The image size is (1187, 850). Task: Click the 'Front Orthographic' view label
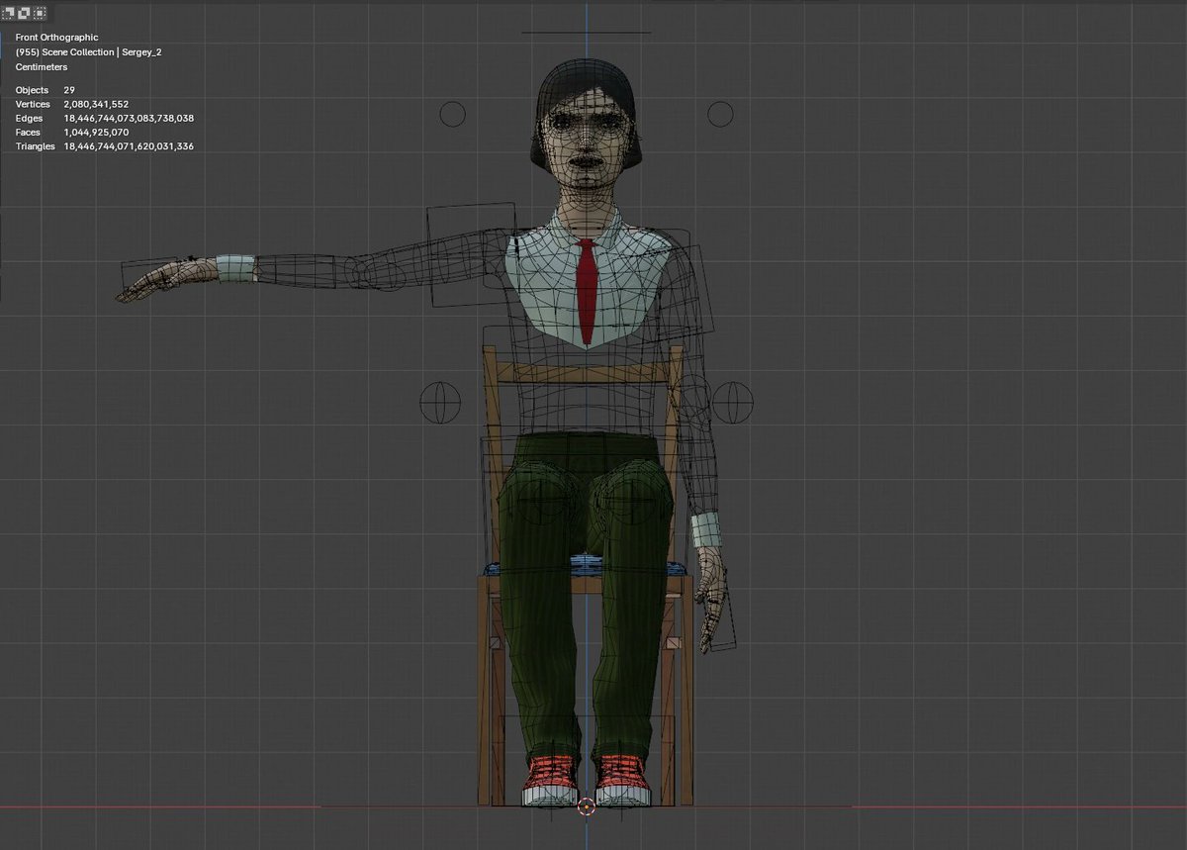point(56,37)
